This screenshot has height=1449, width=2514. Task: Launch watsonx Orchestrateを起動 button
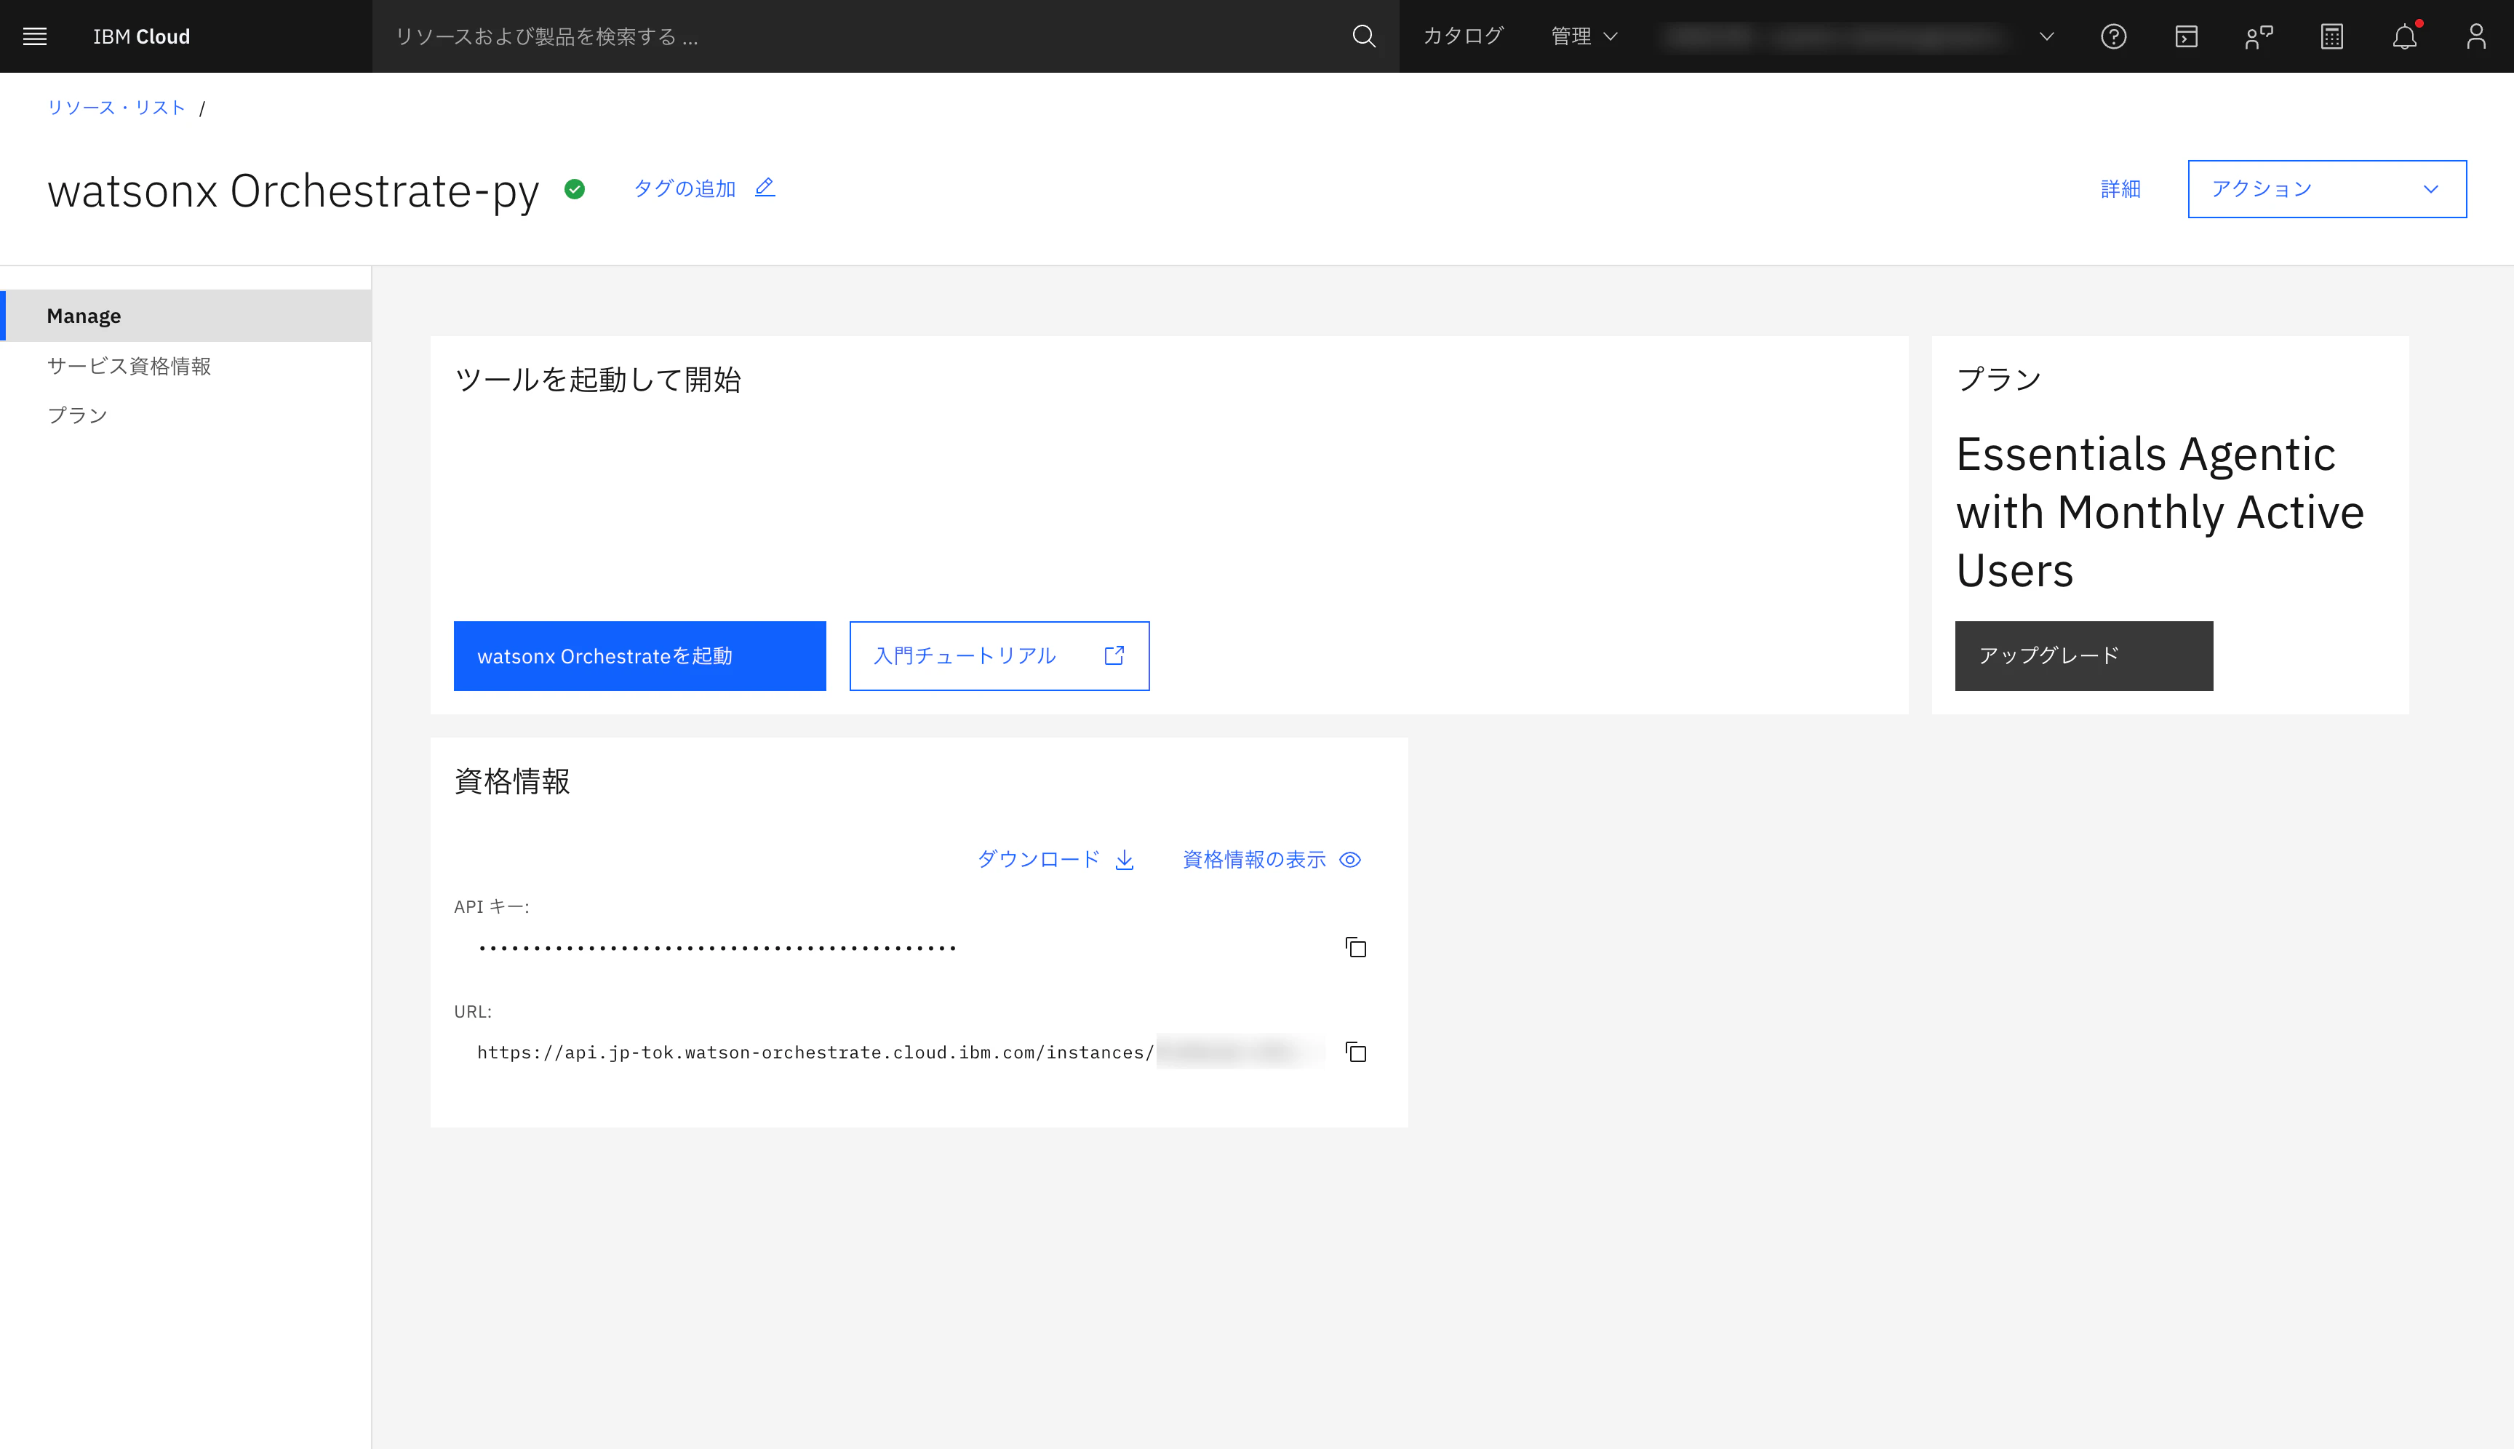pyautogui.click(x=640, y=656)
